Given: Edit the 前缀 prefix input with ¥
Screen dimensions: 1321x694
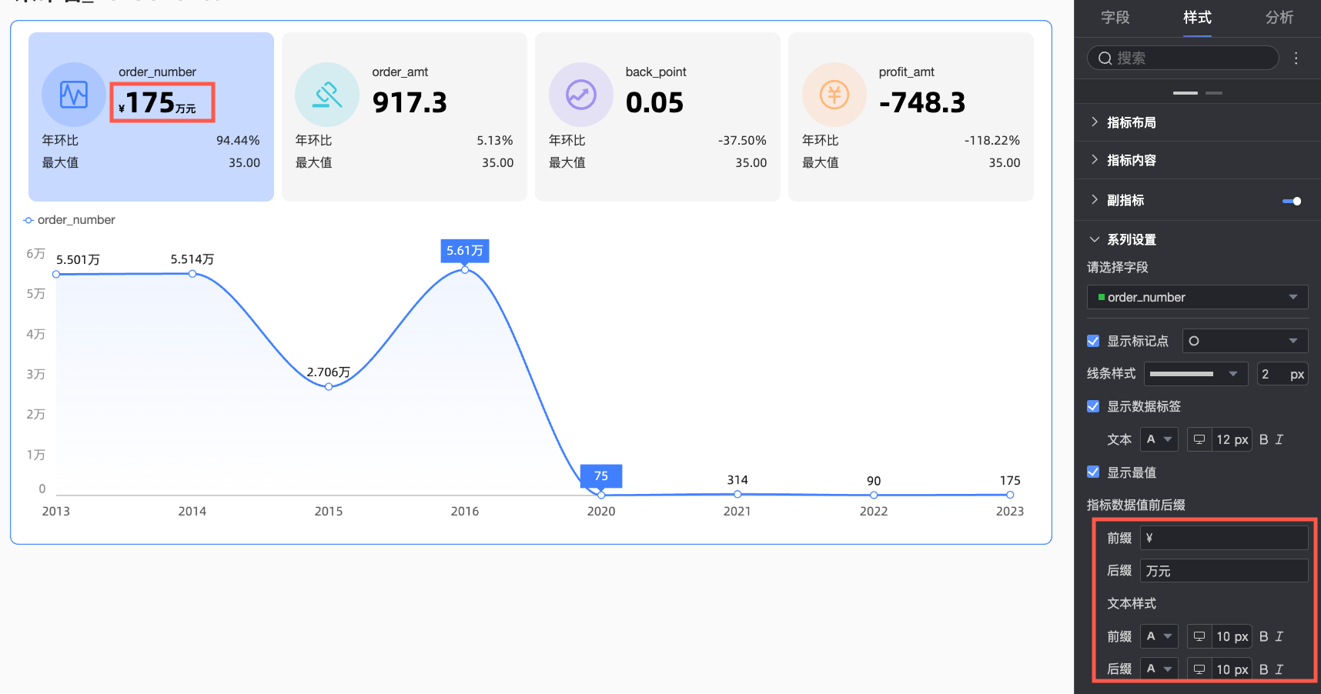Looking at the screenshot, I should [x=1224, y=538].
